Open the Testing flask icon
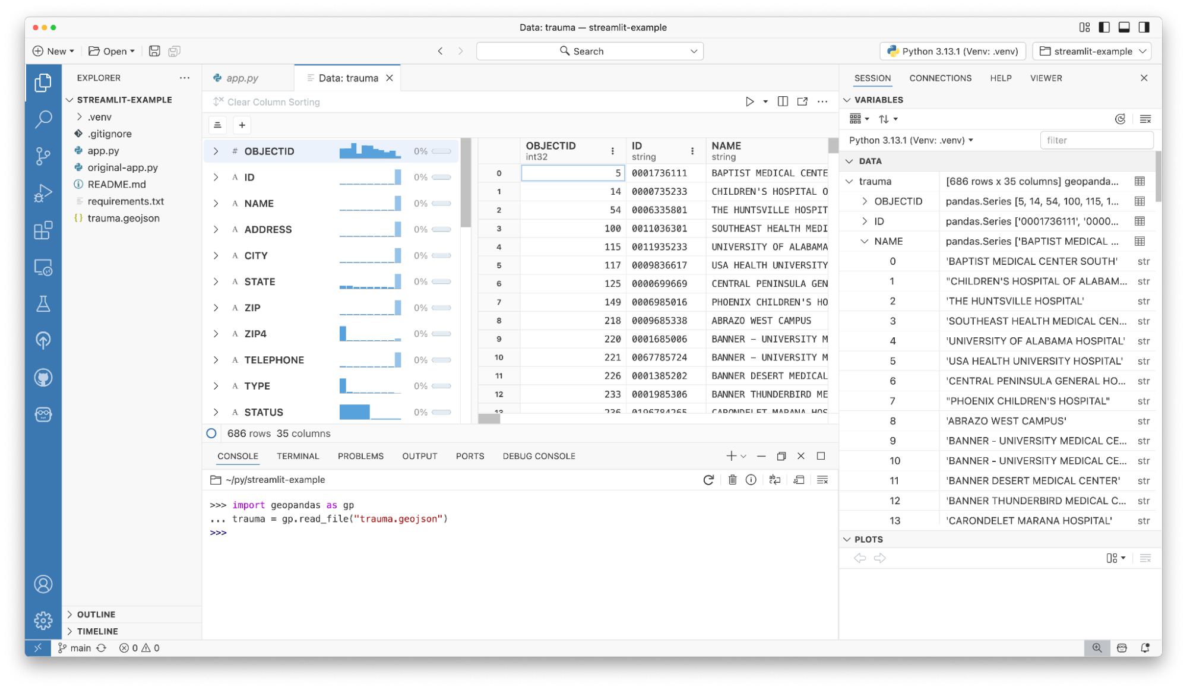This screenshot has width=1187, height=690. (43, 304)
